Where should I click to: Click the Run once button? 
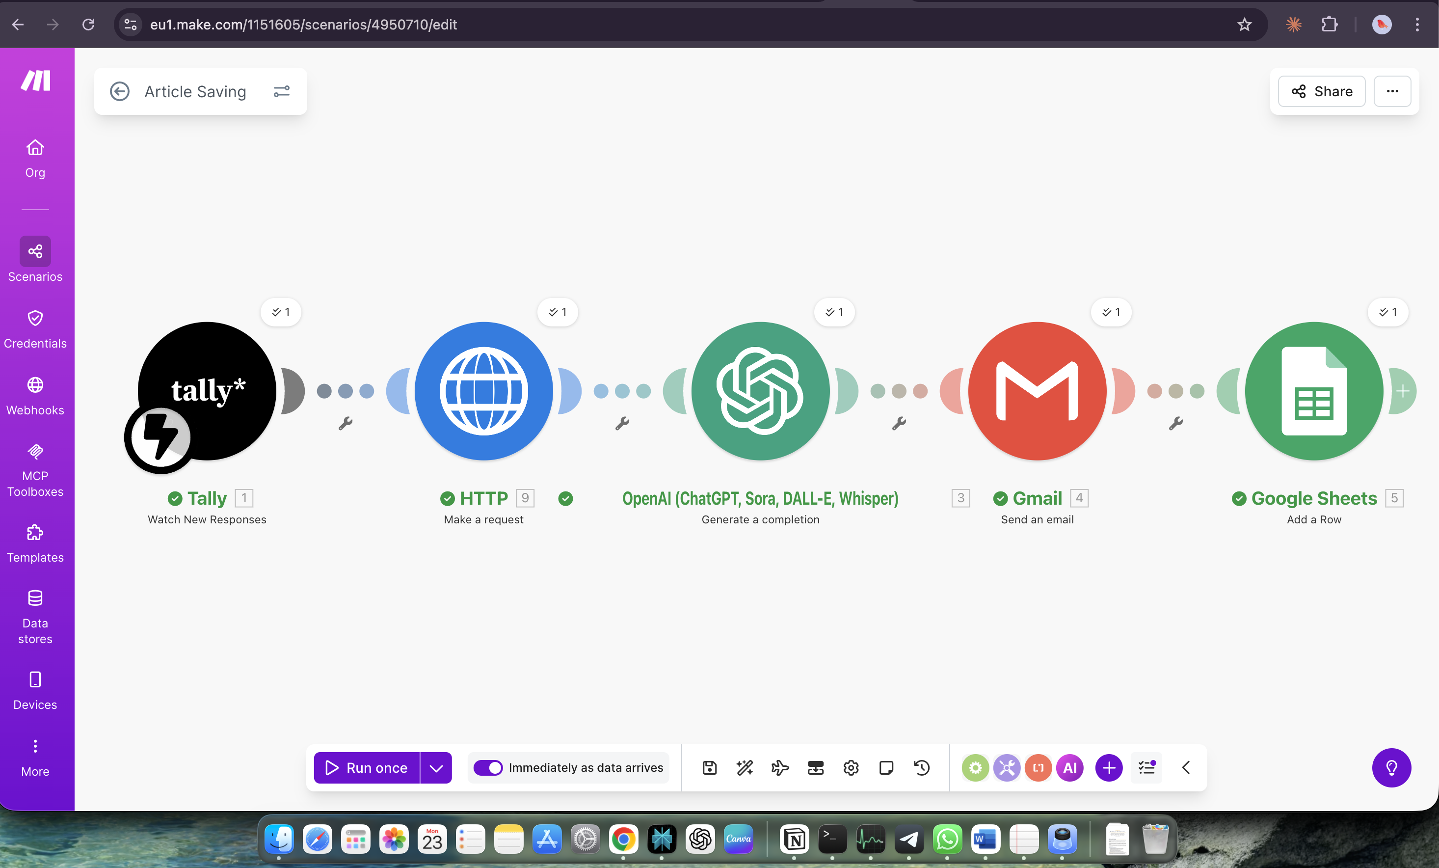point(367,767)
